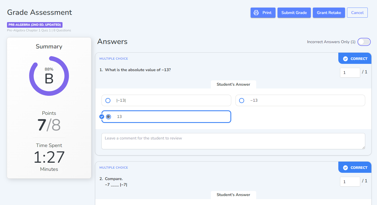
Task: Click question text "What is the absolute value of −13?"
Action: [138, 70]
